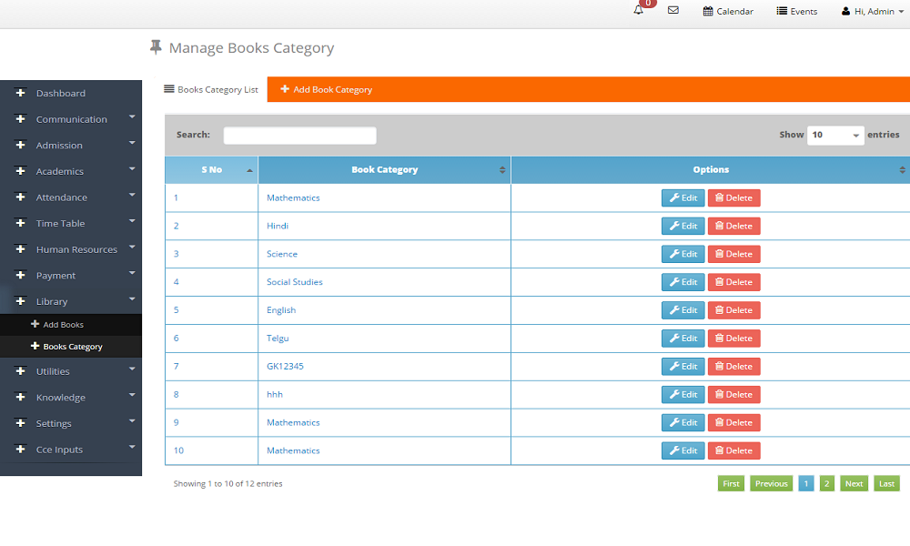
Task: Switch to the Add Book Category tab
Action: coord(326,90)
